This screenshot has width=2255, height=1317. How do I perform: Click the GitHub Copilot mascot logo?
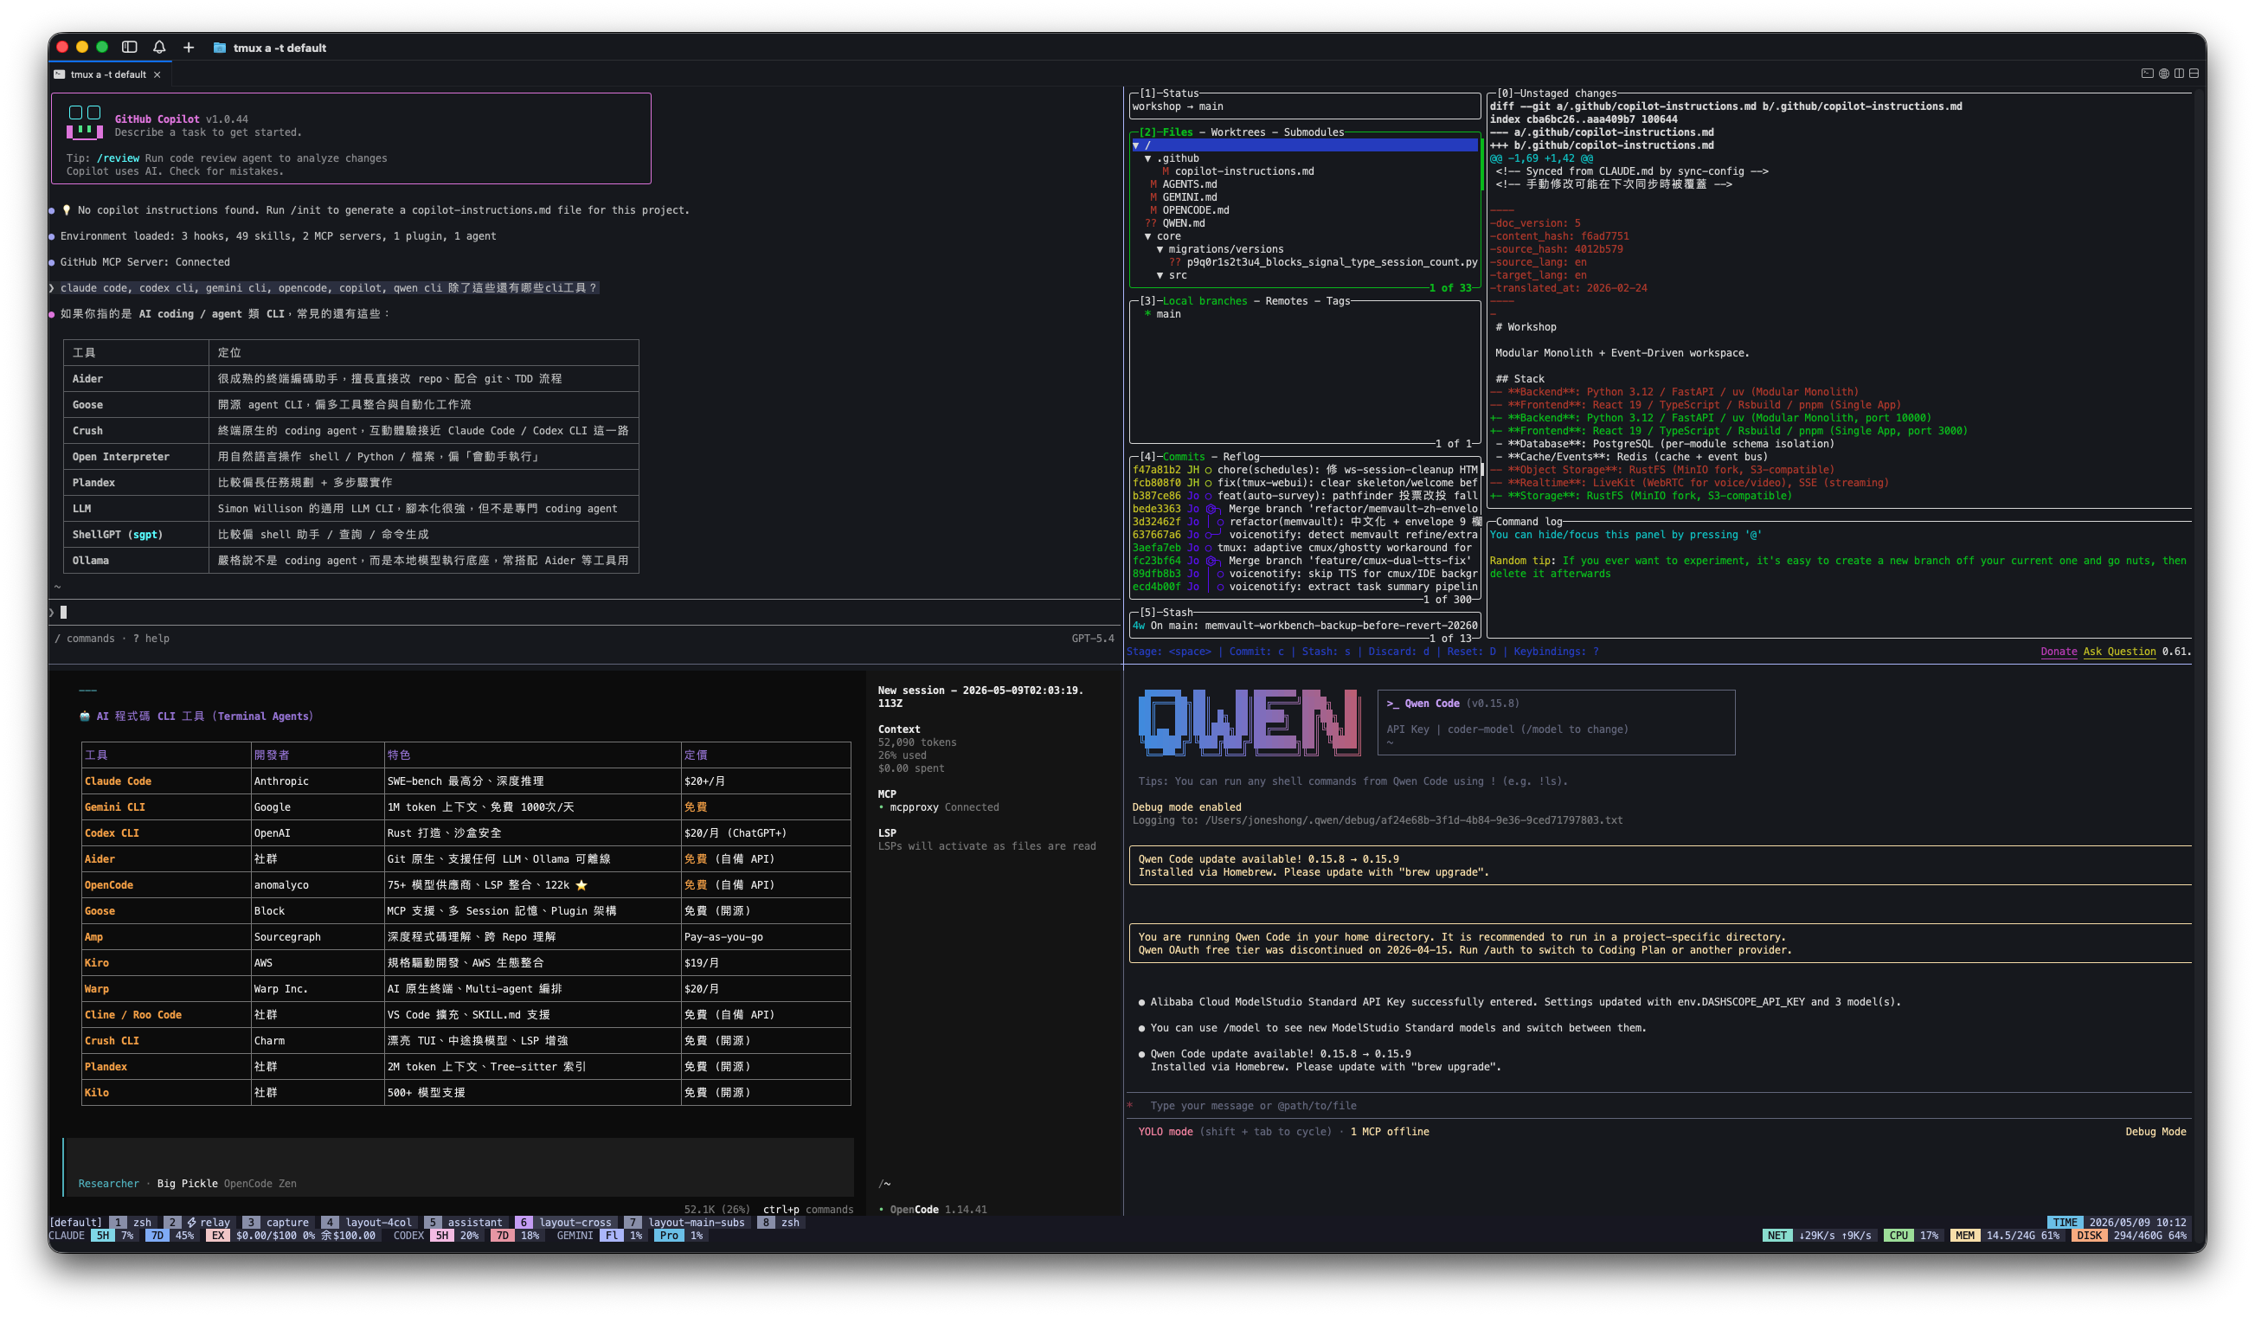coord(85,123)
